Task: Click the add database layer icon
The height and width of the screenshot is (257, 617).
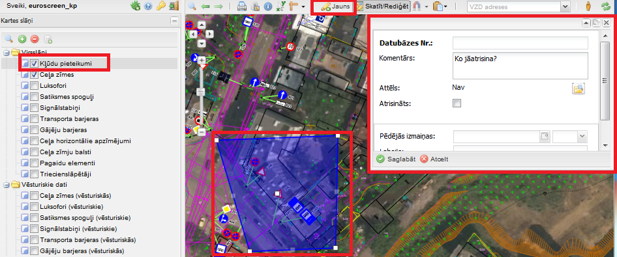Action: click(48, 39)
